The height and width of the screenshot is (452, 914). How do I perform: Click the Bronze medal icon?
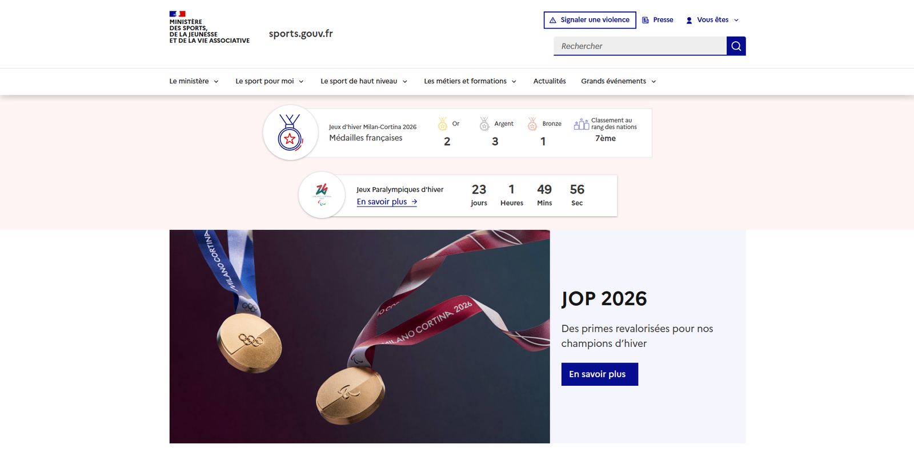coord(532,124)
